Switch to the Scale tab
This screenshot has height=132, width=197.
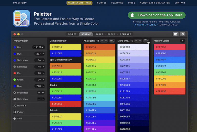(99, 34)
